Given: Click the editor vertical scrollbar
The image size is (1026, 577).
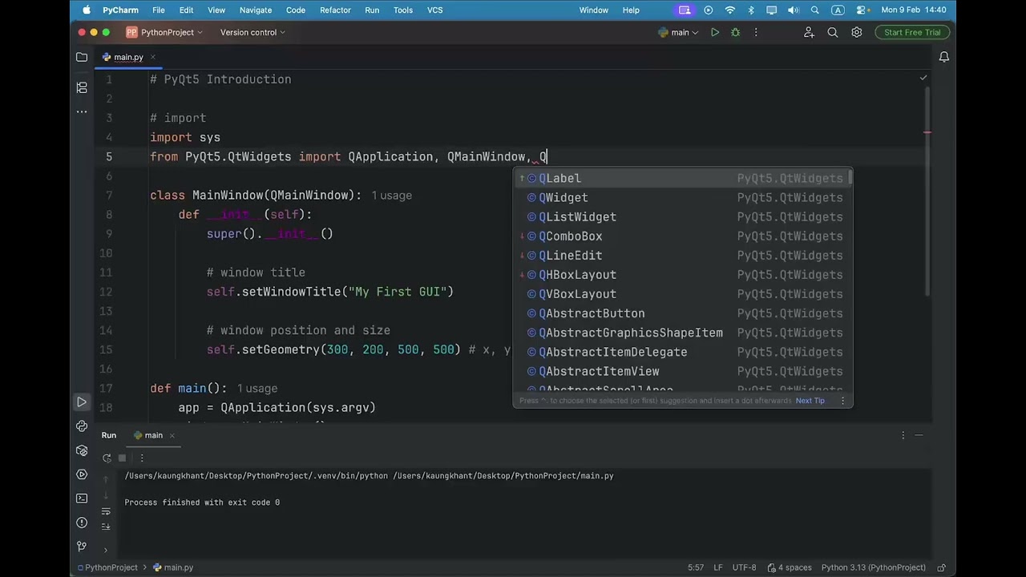Looking at the screenshot, I should 927,191.
